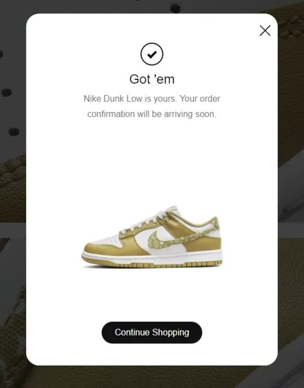Click empty white space above the shoe image
Viewport: 304px width, 388px height.
(152, 161)
